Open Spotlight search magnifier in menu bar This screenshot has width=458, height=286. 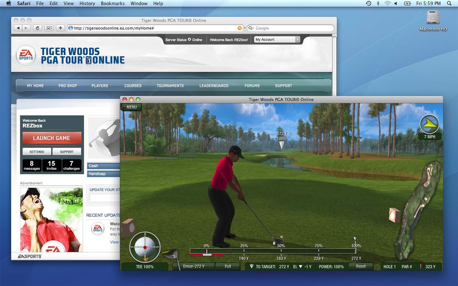pyautogui.click(x=449, y=4)
